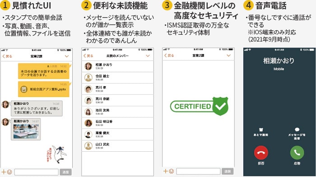Tap the remind me later alarm icon
Viewport: 316px width, 177px height.
click(x=261, y=130)
